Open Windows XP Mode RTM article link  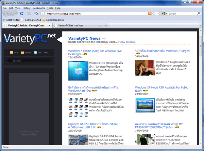click(161, 89)
